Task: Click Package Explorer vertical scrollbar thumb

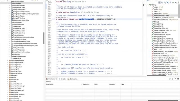Action: click(x=44, y=38)
